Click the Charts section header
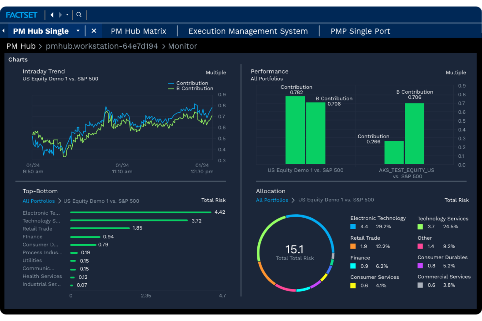 [x=18, y=60]
